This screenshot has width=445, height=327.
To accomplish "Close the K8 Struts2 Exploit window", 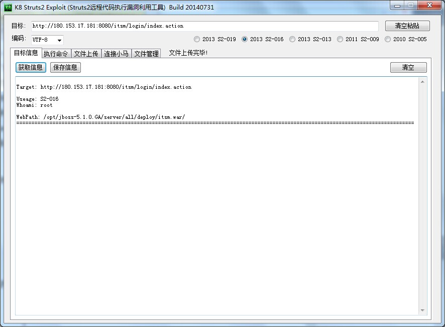I will pyautogui.click(x=429, y=6).
